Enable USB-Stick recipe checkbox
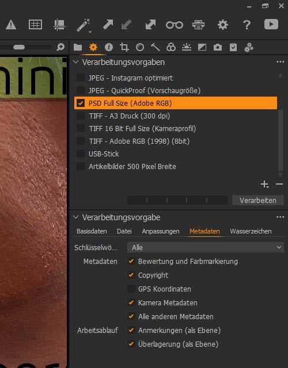Viewport: 288px width, 368px height. (81, 154)
